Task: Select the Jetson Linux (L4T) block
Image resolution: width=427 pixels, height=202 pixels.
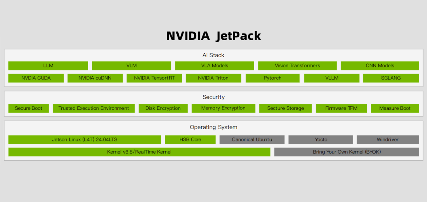Action: click(x=85, y=140)
